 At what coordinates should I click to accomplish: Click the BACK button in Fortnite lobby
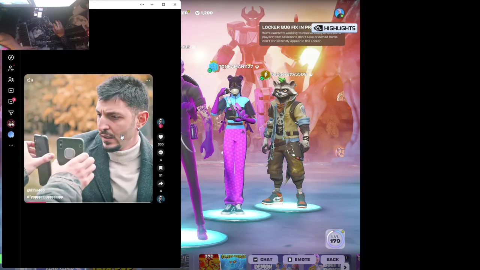tap(332, 259)
